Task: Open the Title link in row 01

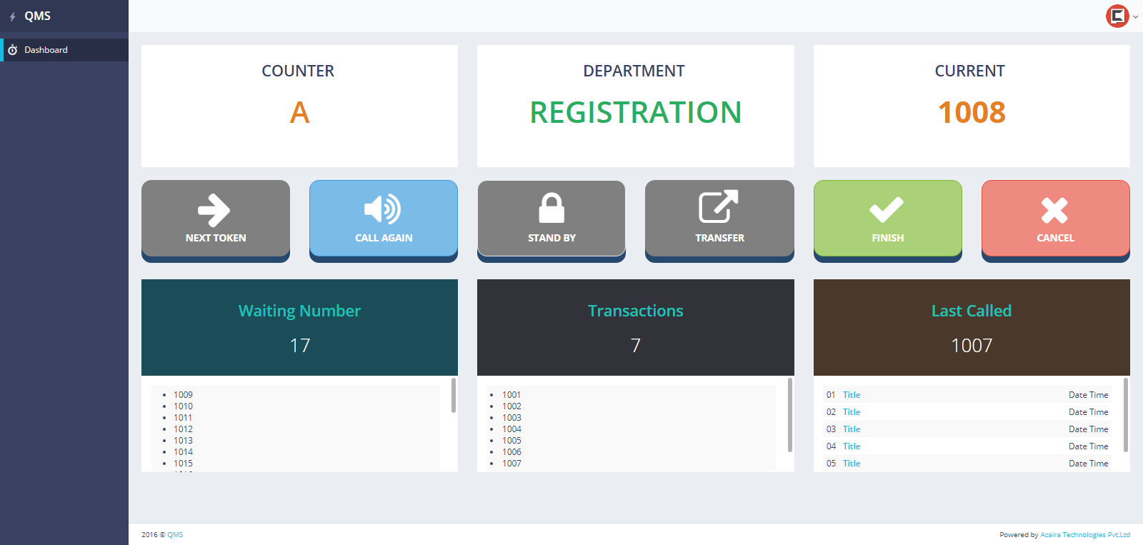Action: [851, 395]
